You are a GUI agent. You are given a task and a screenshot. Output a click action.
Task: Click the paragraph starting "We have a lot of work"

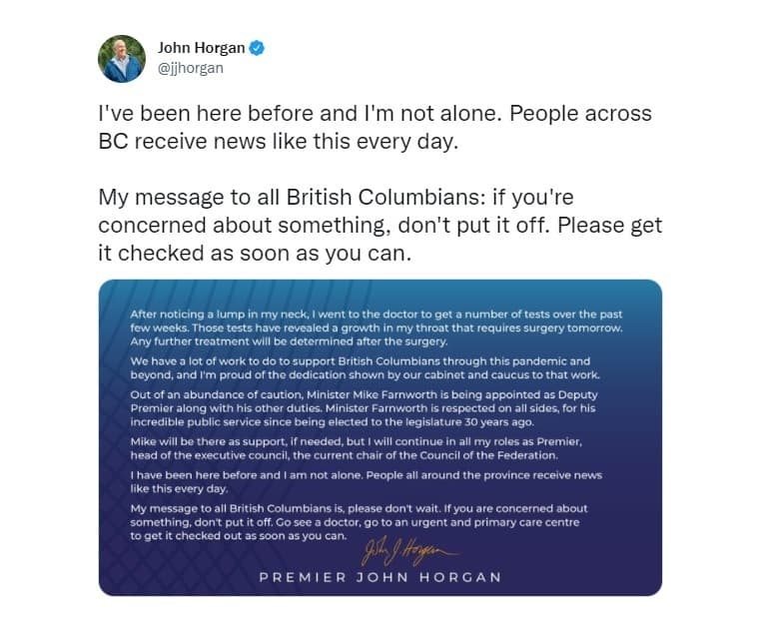click(x=365, y=368)
